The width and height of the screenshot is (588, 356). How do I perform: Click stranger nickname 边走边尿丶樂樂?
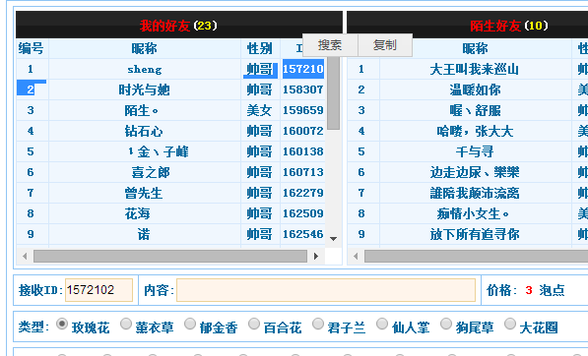(x=475, y=172)
